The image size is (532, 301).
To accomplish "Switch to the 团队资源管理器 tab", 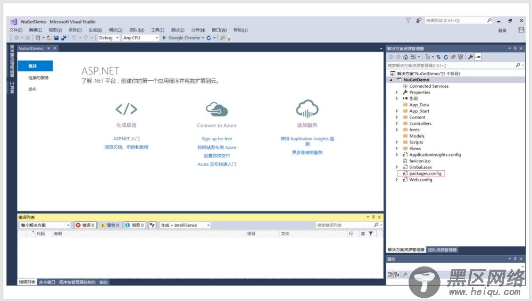I will pyautogui.click(x=443, y=250).
